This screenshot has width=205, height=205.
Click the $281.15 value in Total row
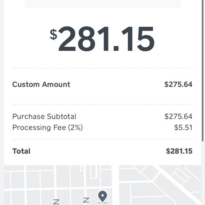tap(179, 151)
